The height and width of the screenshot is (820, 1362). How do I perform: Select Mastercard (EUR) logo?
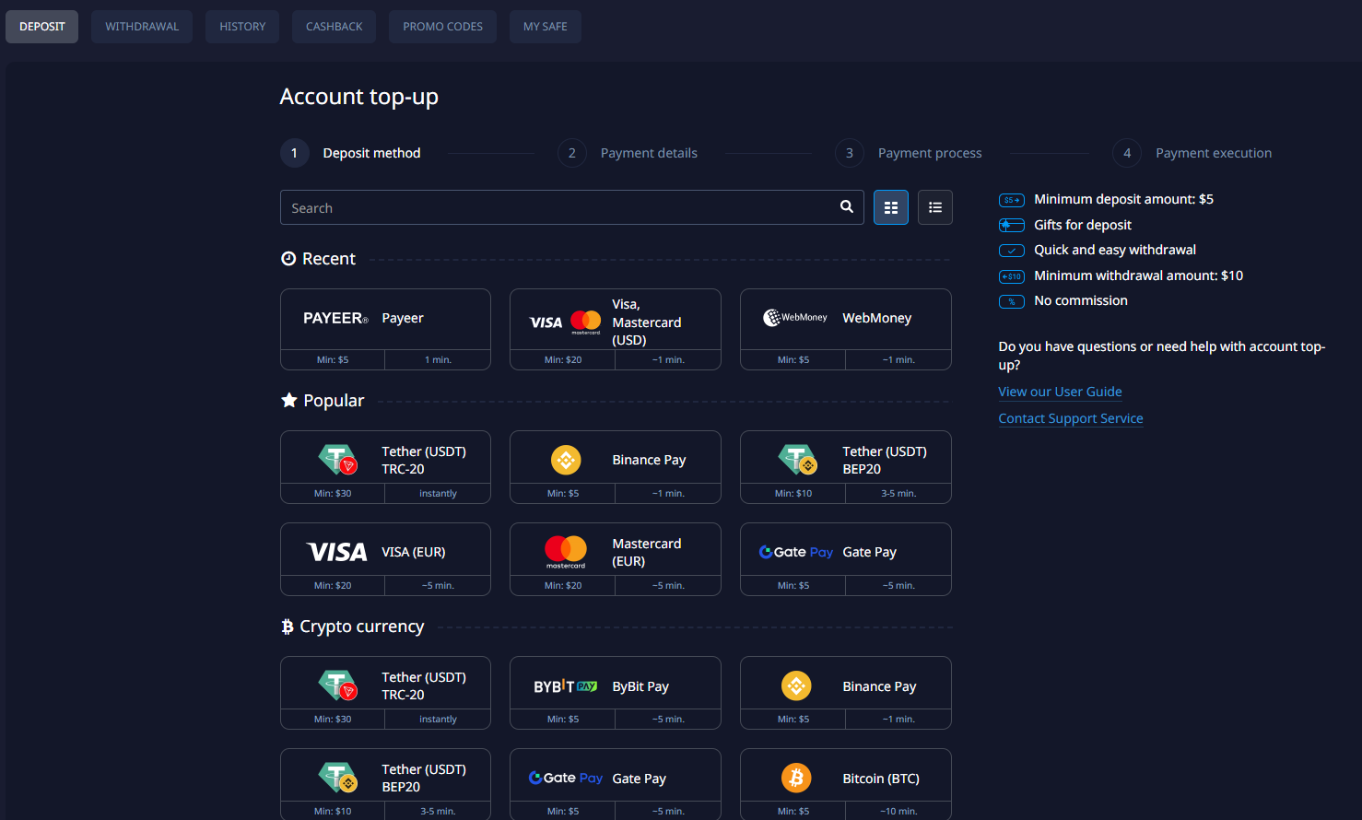pyautogui.click(x=565, y=551)
